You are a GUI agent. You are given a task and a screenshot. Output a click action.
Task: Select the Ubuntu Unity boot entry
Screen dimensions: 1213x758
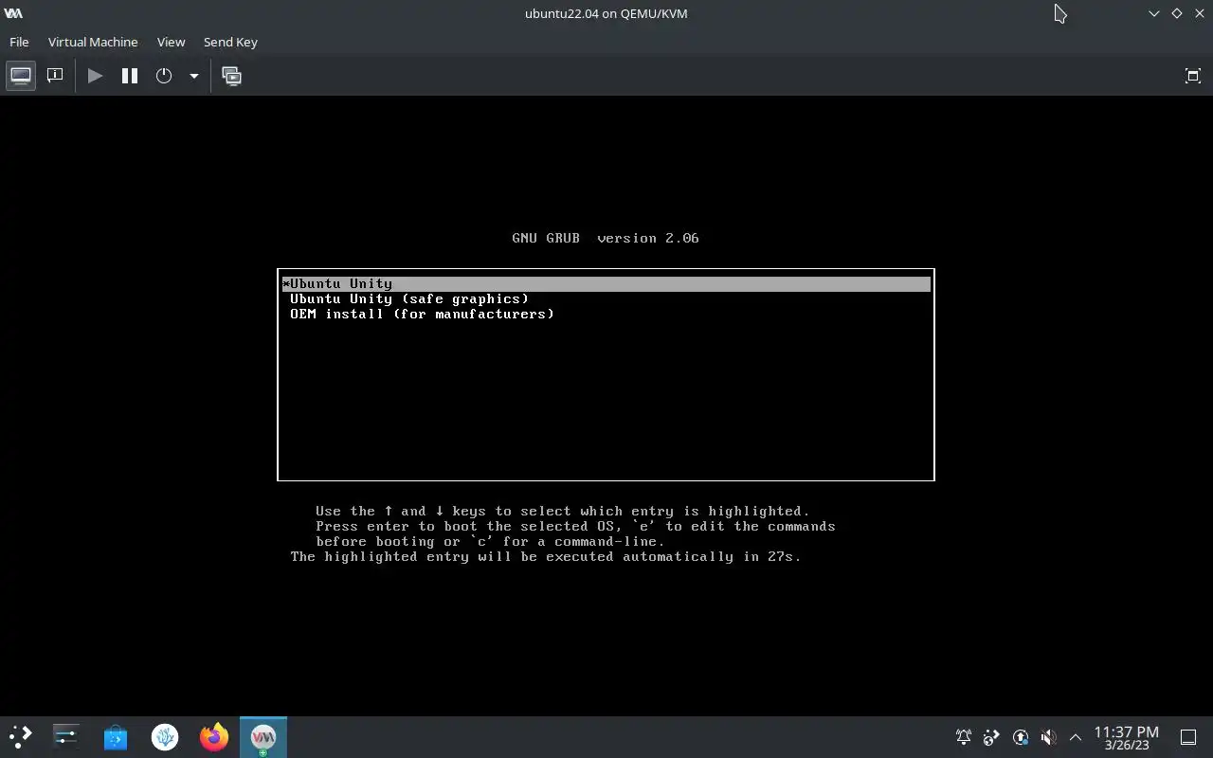pos(606,283)
